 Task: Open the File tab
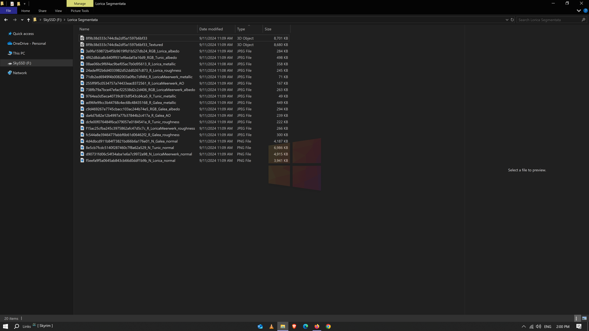tap(8, 11)
